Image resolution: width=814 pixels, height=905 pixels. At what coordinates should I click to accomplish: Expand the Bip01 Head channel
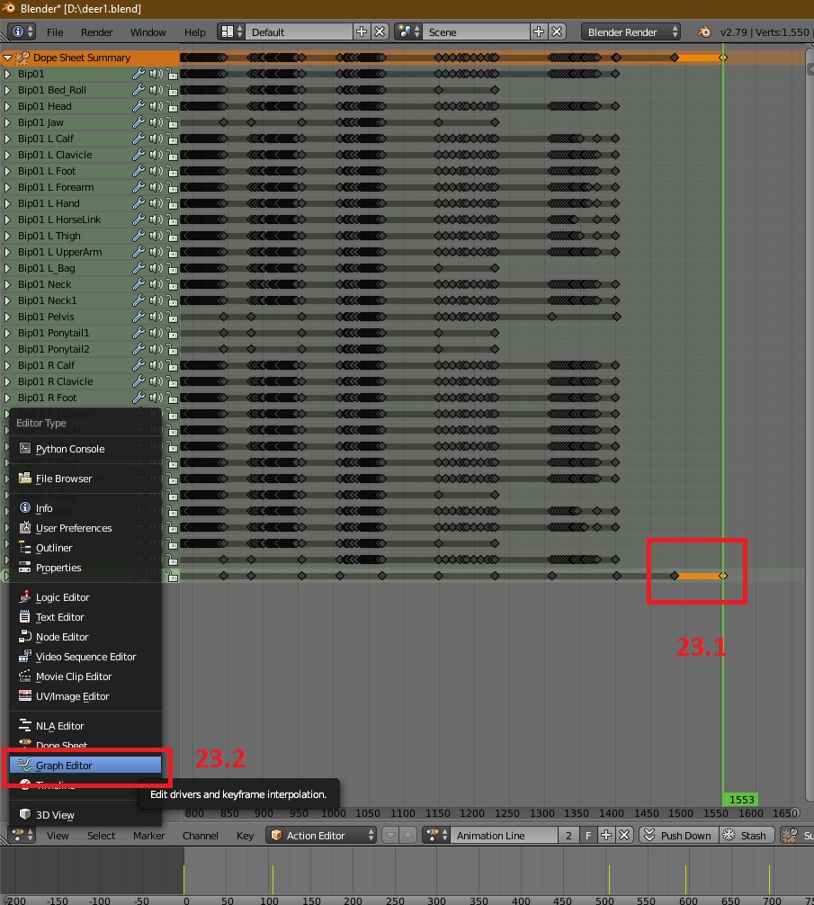(7, 106)
